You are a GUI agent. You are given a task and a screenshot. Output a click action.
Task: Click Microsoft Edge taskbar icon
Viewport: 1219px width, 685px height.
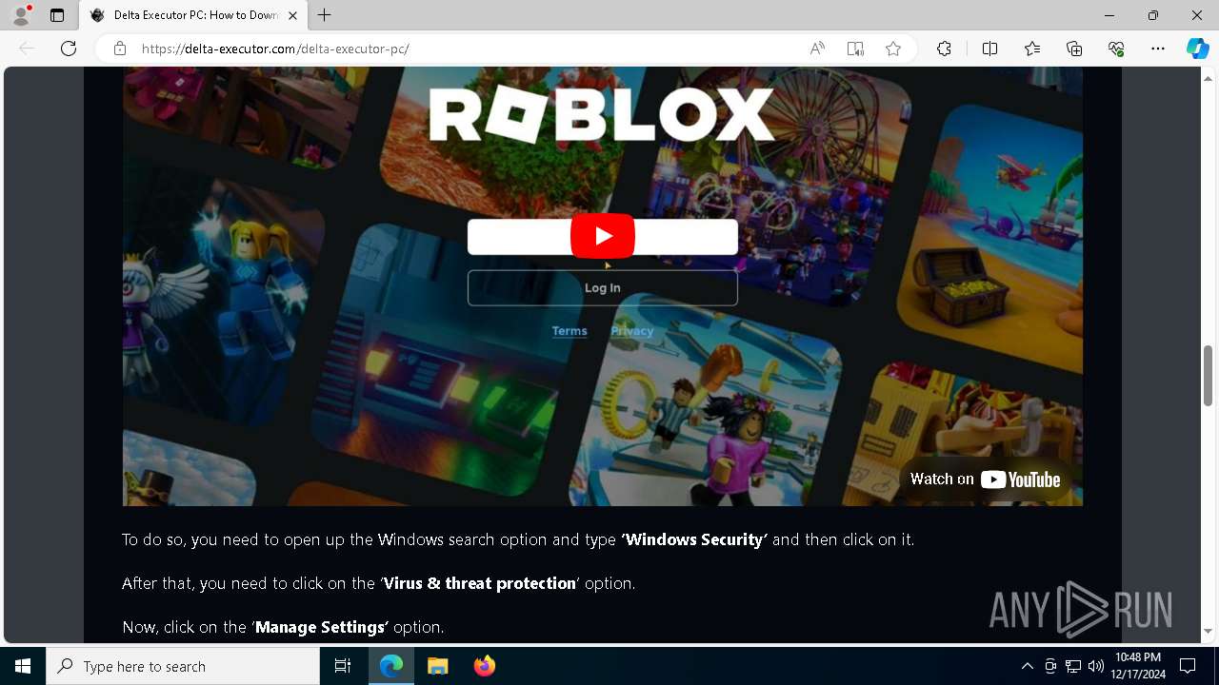(x=391, y=666)
